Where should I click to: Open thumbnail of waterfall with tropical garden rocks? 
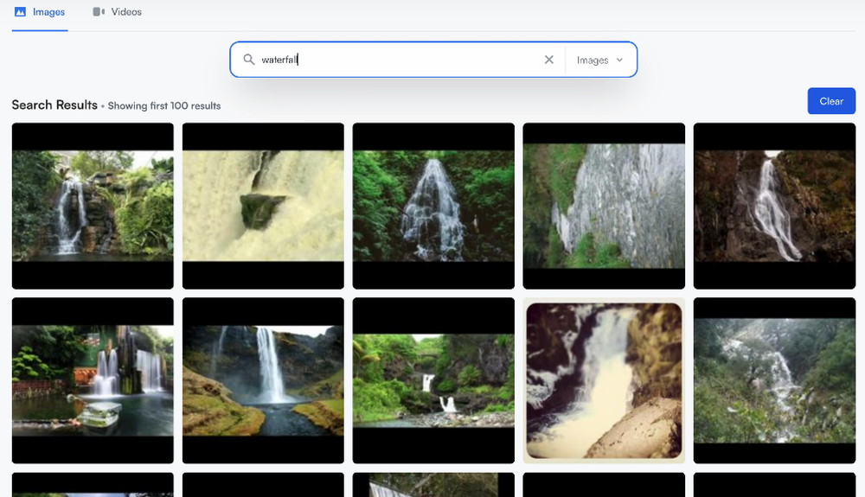pos(93,206)
